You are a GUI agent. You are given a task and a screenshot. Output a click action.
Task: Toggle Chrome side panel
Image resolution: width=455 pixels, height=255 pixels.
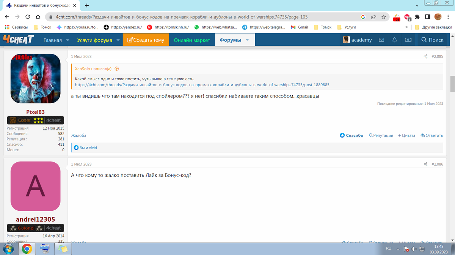tap(427, 17)
